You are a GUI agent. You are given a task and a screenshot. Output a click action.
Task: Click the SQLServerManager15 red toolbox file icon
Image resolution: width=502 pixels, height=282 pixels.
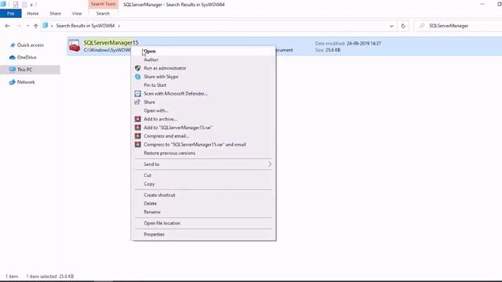coord(75,46)
